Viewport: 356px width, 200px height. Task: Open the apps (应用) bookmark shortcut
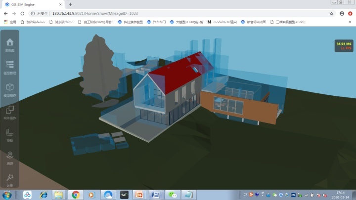10,22
